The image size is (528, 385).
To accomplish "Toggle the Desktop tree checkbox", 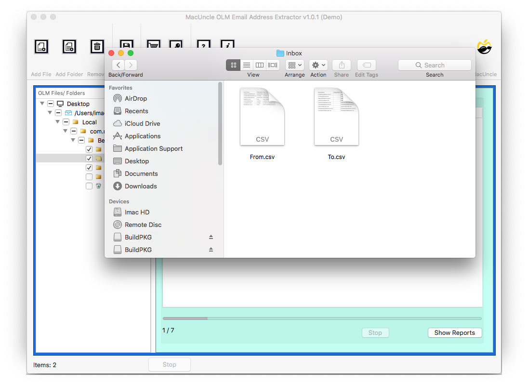I will click(x=51, y=104).
